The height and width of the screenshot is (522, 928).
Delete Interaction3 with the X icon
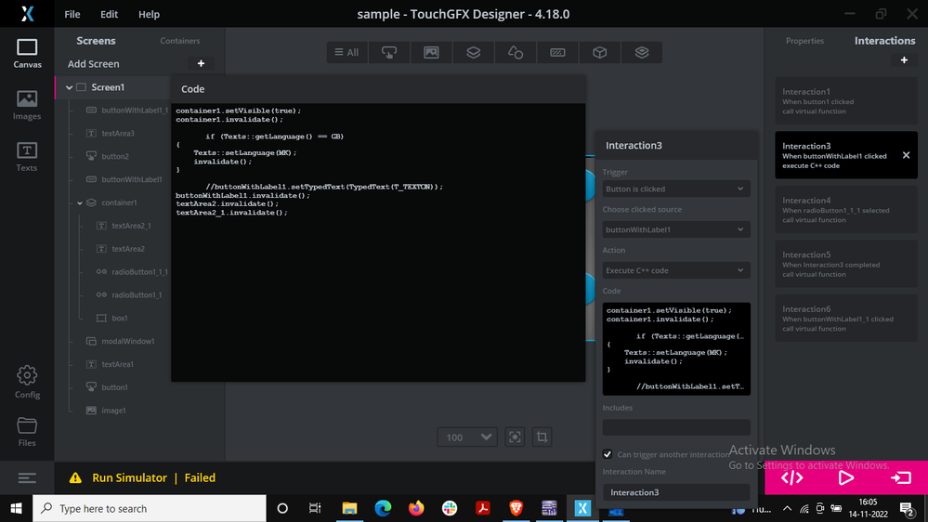tap(906, 155)
